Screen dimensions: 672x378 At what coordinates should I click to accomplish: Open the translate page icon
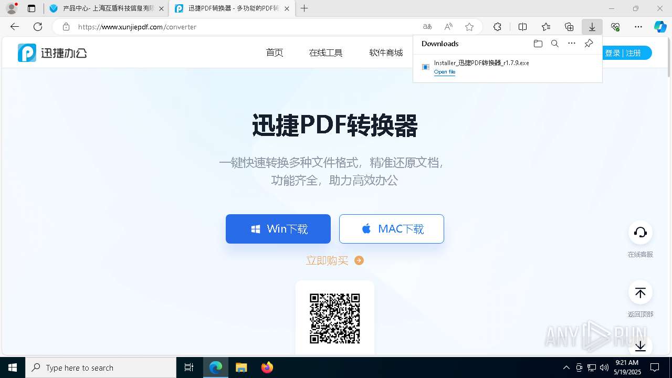pos(427,27)
